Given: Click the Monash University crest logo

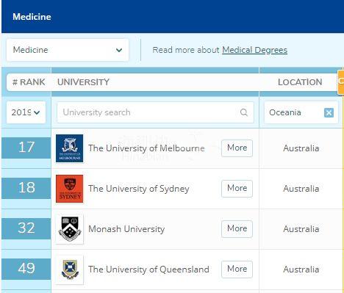Looking at the screenshot, I should [69, 229].
